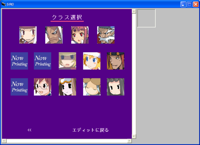Choose the blonde character with hat covering eyes
Image resolution: width=200 pixels, height=145 pixels.
pyautogui.click(x=68, y=61)
